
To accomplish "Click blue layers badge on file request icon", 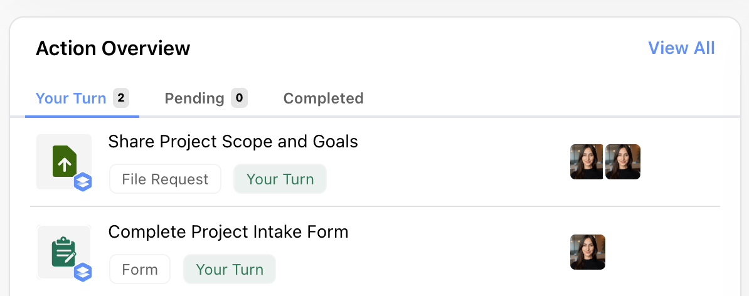I will coord(83,182).
